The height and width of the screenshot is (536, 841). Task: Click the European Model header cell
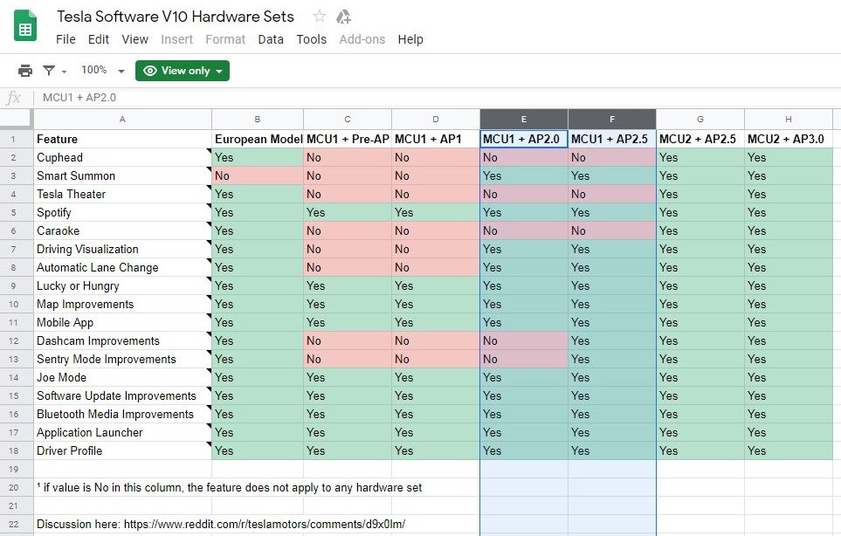click(x=258, y=140)
